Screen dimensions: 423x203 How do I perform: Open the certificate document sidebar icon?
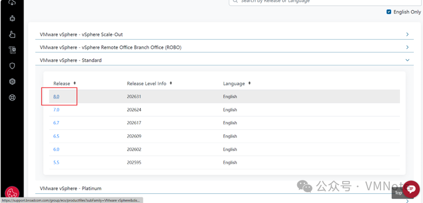click(x=12, y=50)
